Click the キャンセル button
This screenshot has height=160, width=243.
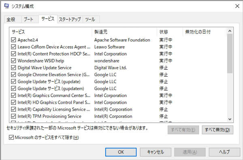tap(156, 152)
